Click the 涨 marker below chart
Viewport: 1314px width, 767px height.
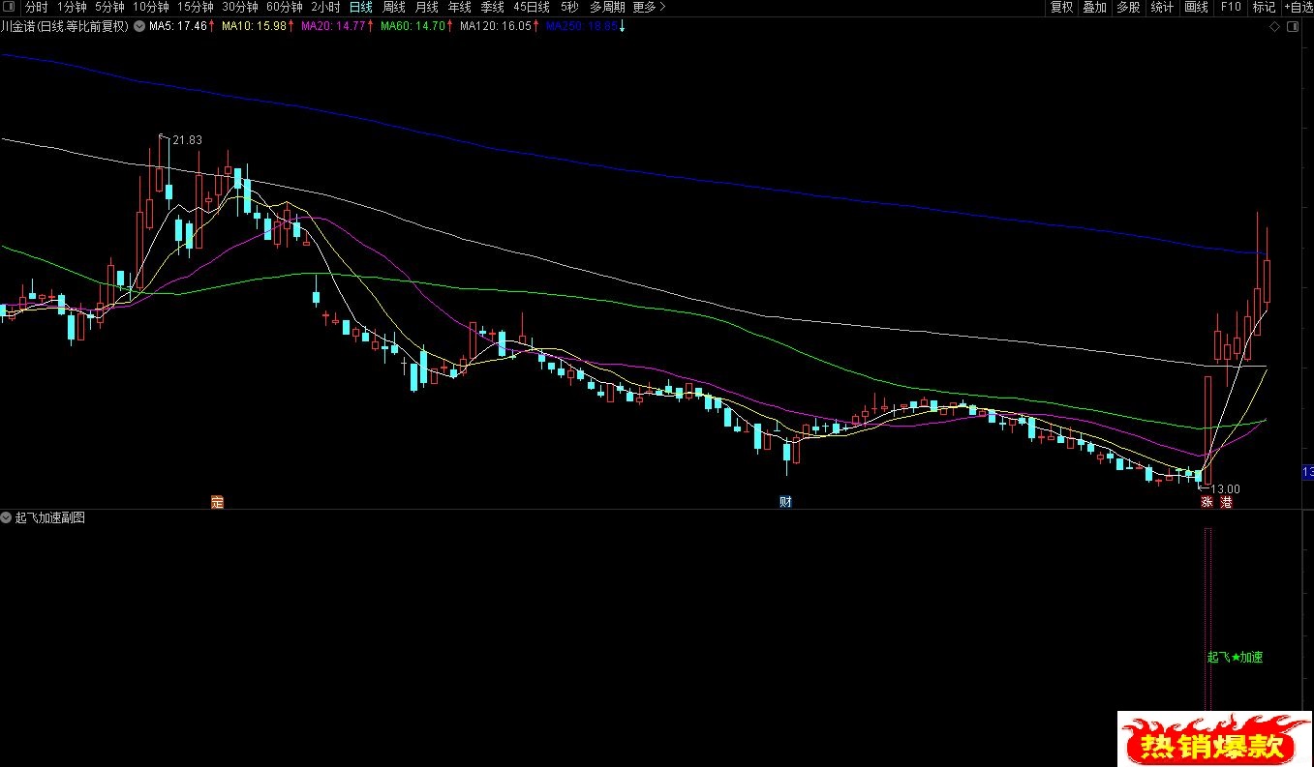pos(1207,503)
